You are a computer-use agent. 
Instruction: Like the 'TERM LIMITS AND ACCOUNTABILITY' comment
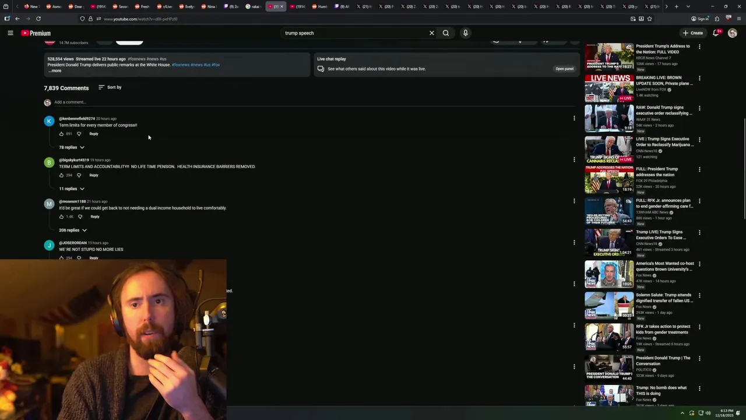61,176
